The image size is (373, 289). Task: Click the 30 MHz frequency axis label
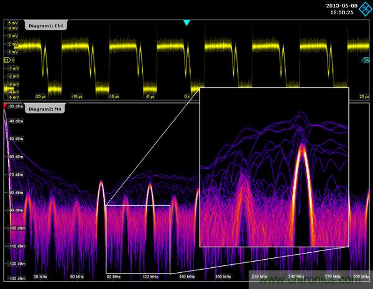tap(40, 276)
